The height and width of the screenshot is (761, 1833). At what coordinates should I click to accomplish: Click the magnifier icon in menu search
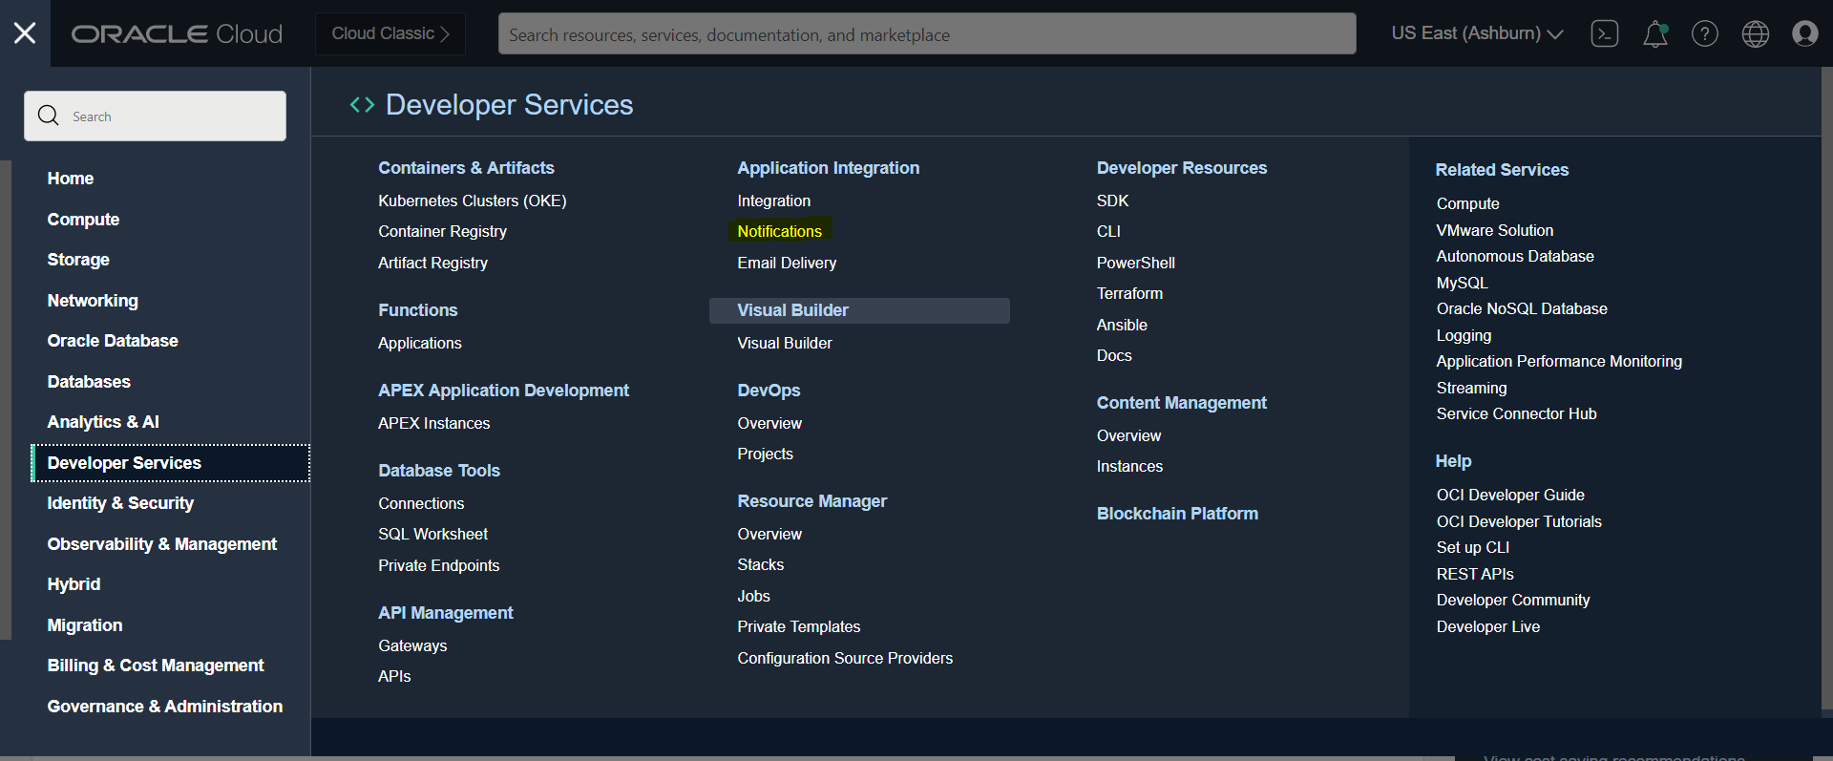click(x=49, y=116)
